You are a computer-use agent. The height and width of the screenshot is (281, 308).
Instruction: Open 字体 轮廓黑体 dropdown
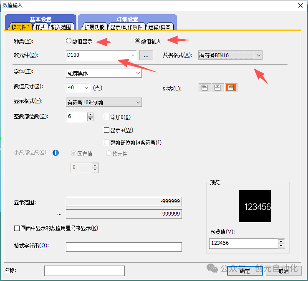point(138,73)
